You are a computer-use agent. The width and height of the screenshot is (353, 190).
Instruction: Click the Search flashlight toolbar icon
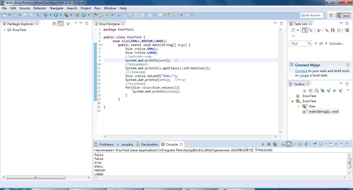[x=107, y=15]
